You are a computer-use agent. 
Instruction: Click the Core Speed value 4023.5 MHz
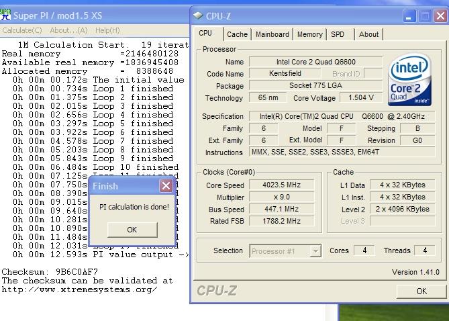281,185
